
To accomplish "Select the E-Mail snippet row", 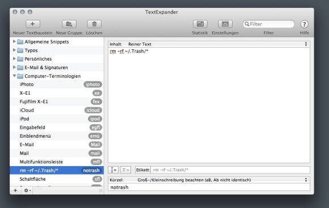I will pos(57,145).
